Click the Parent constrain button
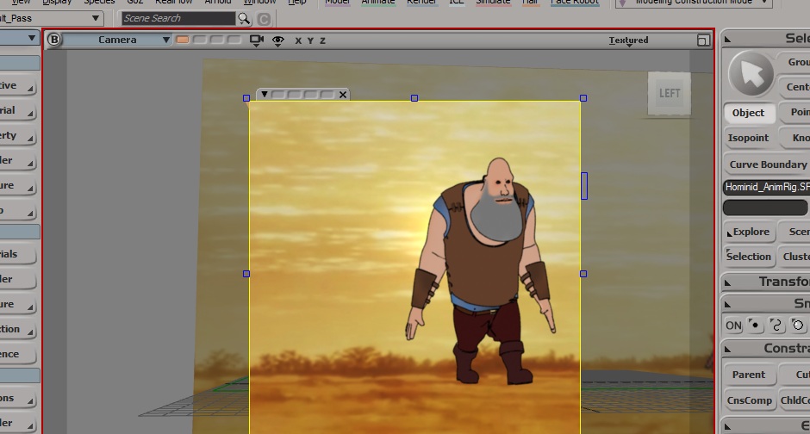The height and width of the screenshot is (434, 810). click(x=749, y=375)
